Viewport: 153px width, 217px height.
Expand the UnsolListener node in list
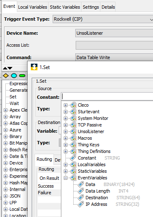pyautogui.click(x=65, y=131)
